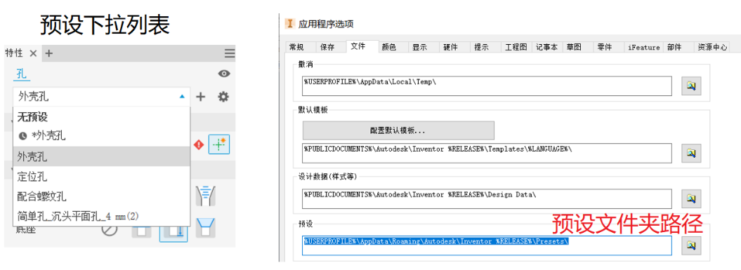The height and width of the screenshot is (270, 741).
Task: Switch to the 资源中心 tab
Action: coord(713,47)
